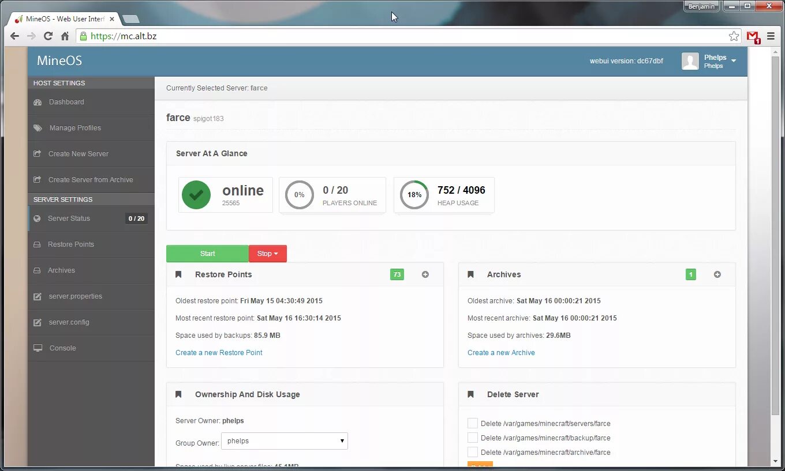This screenshot has height=471, width=785.
Task: Click the green Start button
Action: pyautogui.click(x=207, y=254)
